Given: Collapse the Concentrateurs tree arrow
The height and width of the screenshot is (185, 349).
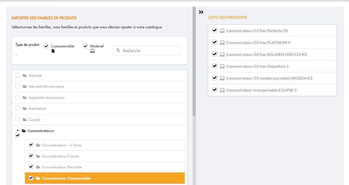Looking at the screenshot, I should (x=18, y=131).
